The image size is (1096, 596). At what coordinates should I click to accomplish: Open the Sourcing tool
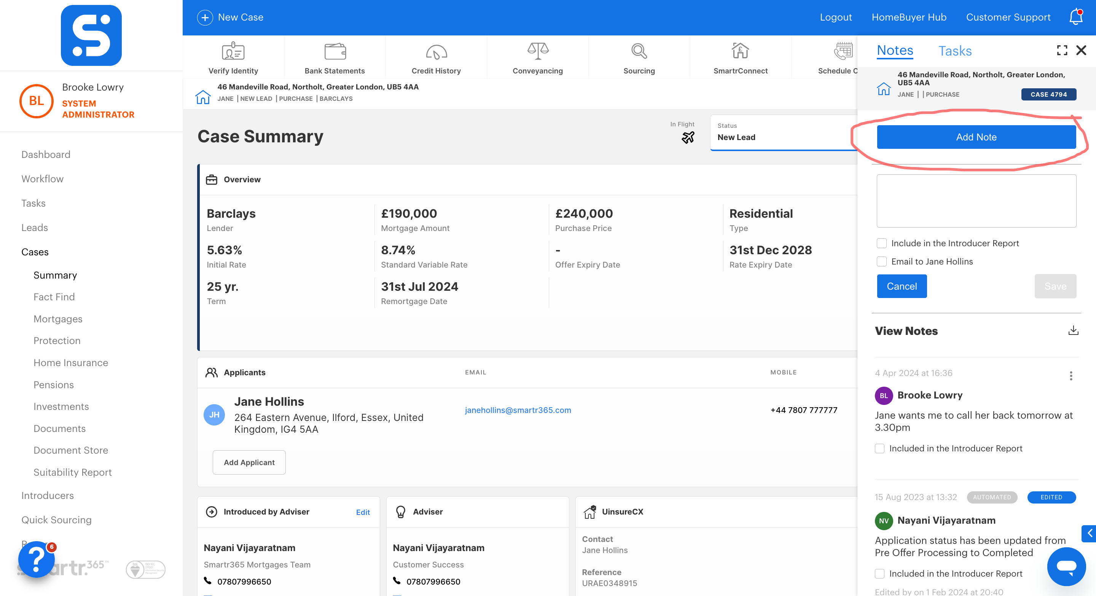coord(639,58)
